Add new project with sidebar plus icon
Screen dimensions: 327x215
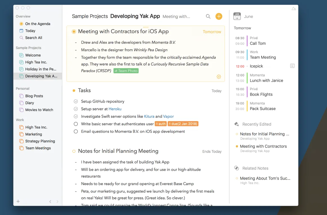tap(18, 201)
